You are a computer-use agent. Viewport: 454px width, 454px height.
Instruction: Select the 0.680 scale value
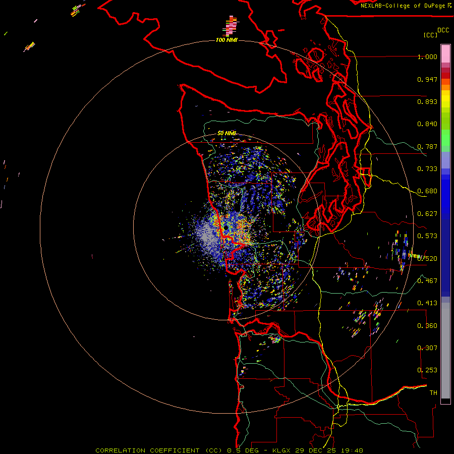coord(427,191)
